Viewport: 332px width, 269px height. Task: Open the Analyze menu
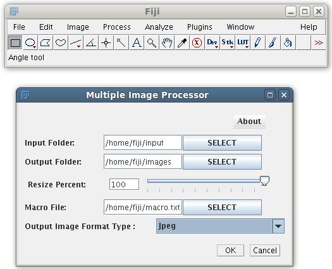pos(159,27)
